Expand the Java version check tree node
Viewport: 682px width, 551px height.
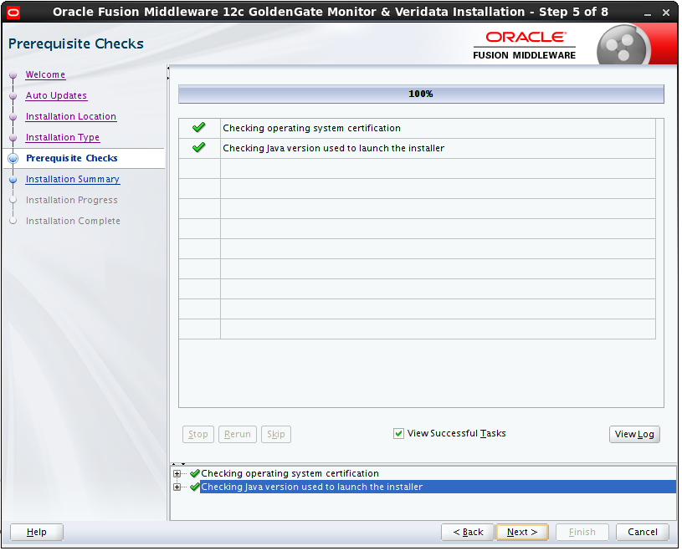click(177, 487)
